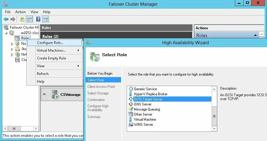Image resolution: width=267 pixels, height=141 pixels.
Task: Toggle the Show/Hide Console Tree icon
Action: pyautogui.click(x=29, y=19)
